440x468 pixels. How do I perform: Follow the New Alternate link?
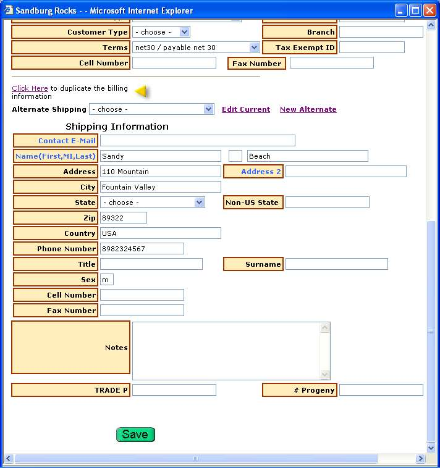(x=308, y=109)
